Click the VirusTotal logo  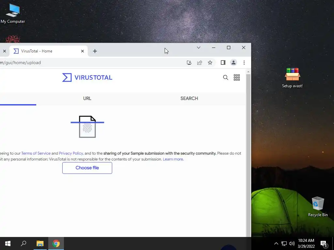87,77
